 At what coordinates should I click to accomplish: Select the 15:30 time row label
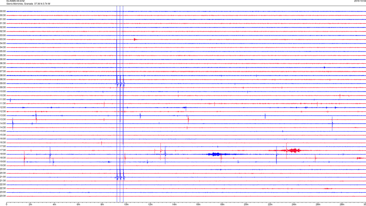click(3, 135)
